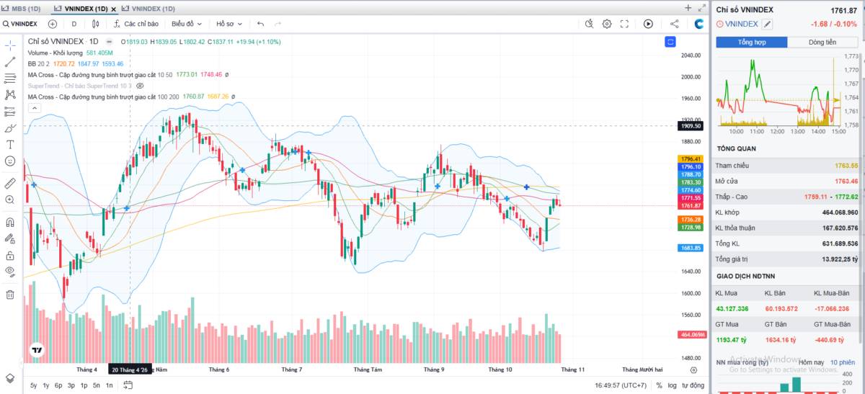Click the expand layout arrows icon

702,8
